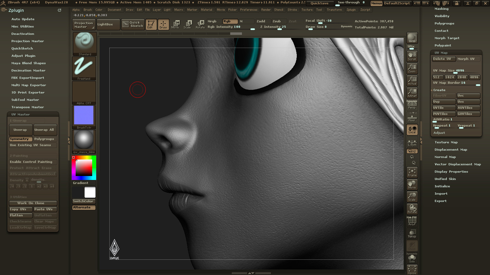The width and height of the screenshot is (490, 275).
Task: Select the Standard brush thumbnail
Action: (84, 43)
